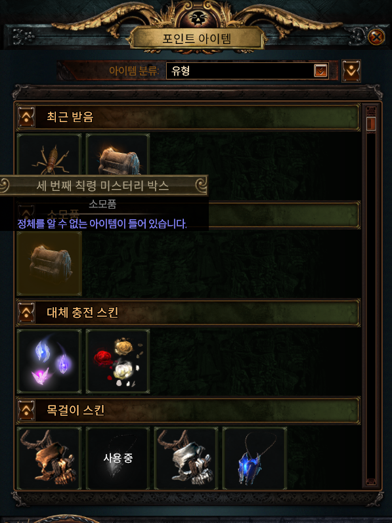Select the silver skull amulet skin
Screen dimensions: 392x523
186,458
